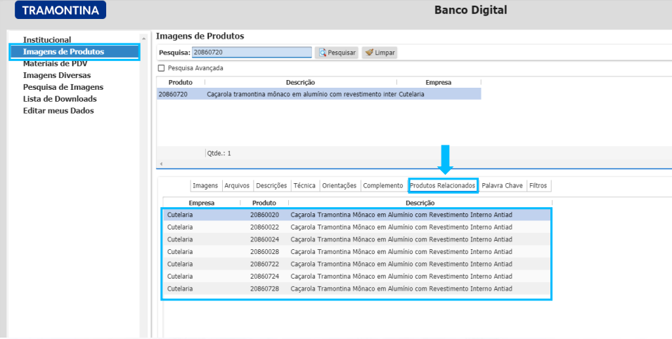This screenshot has height=339, width=672.
Task: Click Empresa header in related products table
Action: tap(202, 203)
